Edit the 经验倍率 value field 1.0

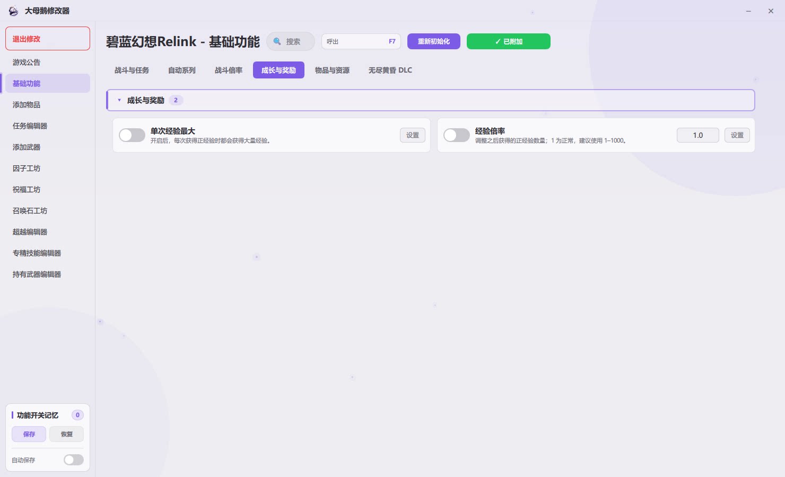(x=698, y=135)
